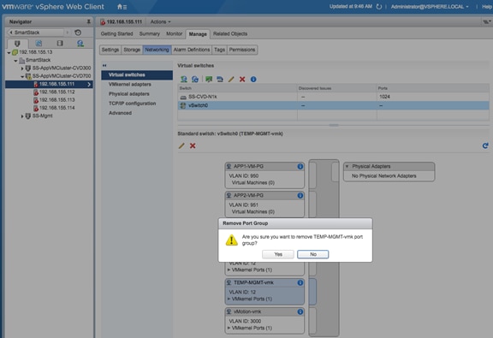Click second add networking globe icon

tap(195, 79)
